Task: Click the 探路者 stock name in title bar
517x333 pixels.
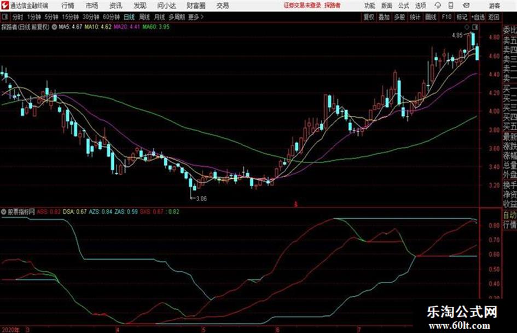Action: [x=333, y=5]
